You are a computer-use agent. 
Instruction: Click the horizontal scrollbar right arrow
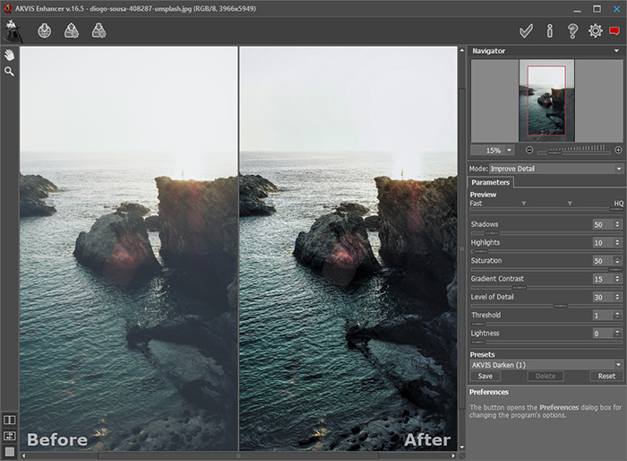pyautogui.click(x=453, y=456)
